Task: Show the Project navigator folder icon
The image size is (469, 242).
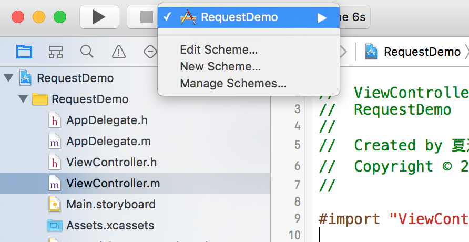Action: point(24,52)
